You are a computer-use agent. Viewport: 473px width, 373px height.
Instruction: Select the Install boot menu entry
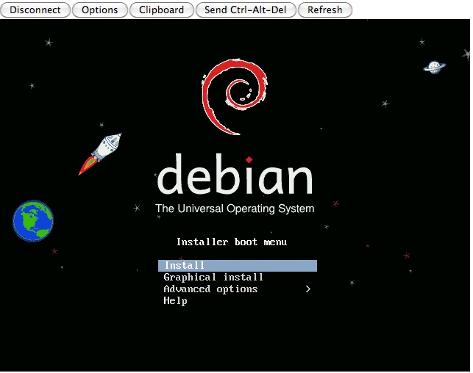[x=238, y=266]
